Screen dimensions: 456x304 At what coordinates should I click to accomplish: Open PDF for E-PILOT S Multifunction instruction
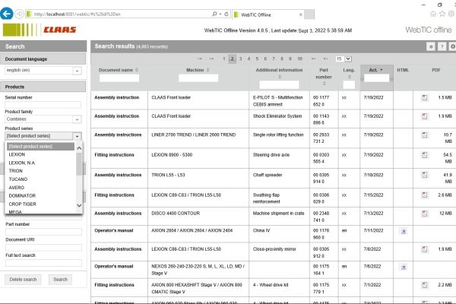tap(425, 98)
